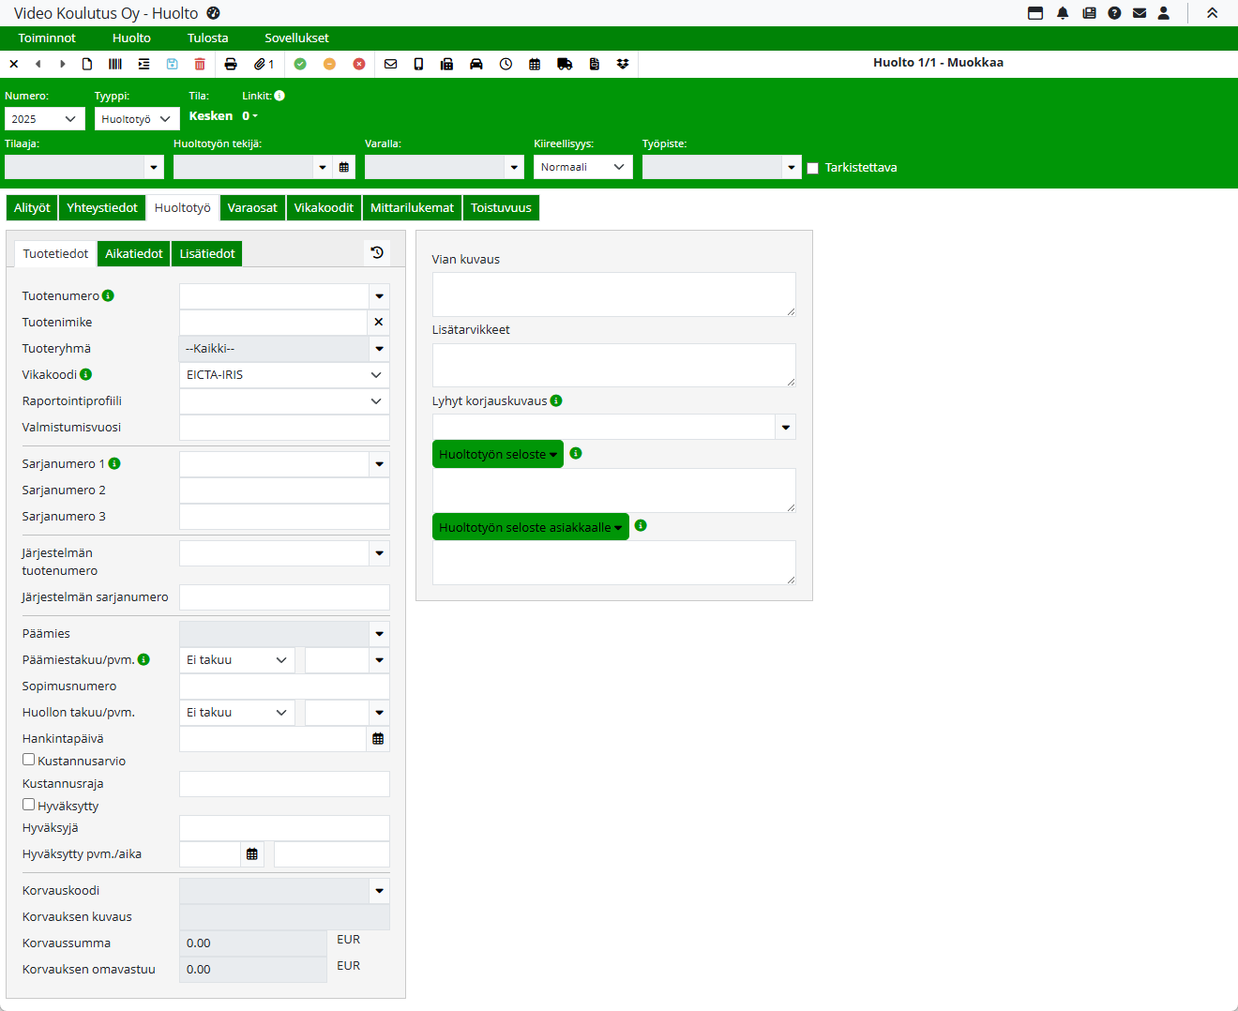Click the delivery truck toolbar icon
The image size is (1238, 1011).
tap(565, 64)
